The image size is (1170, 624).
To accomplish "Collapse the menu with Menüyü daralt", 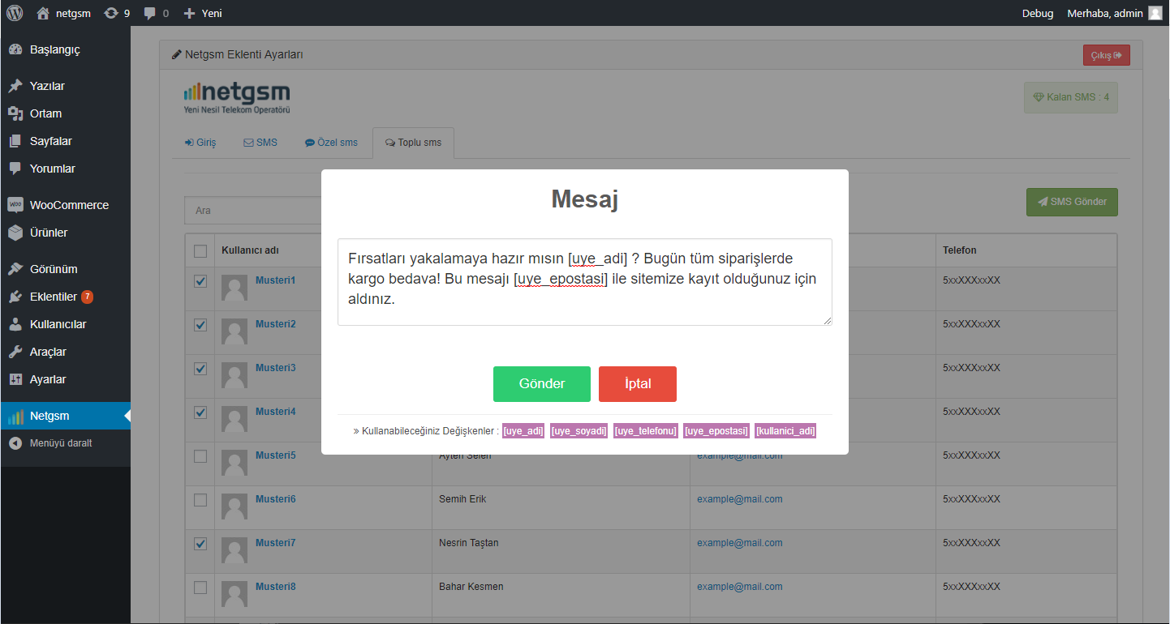I will pos(65,443).
